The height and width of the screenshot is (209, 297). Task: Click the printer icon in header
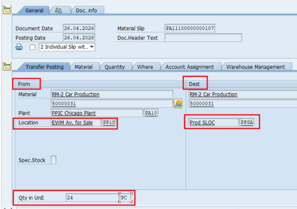point(19,47)
